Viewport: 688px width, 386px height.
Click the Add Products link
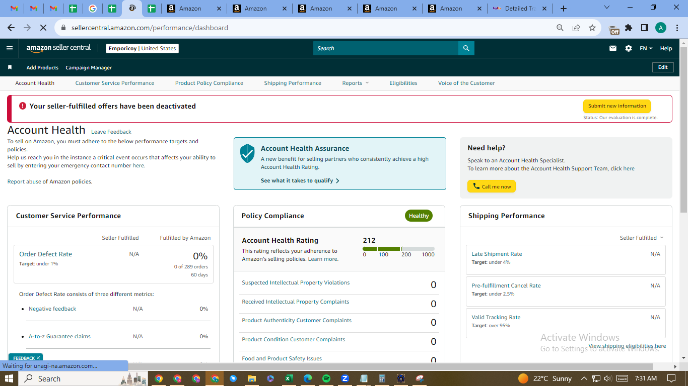point(42,67)
